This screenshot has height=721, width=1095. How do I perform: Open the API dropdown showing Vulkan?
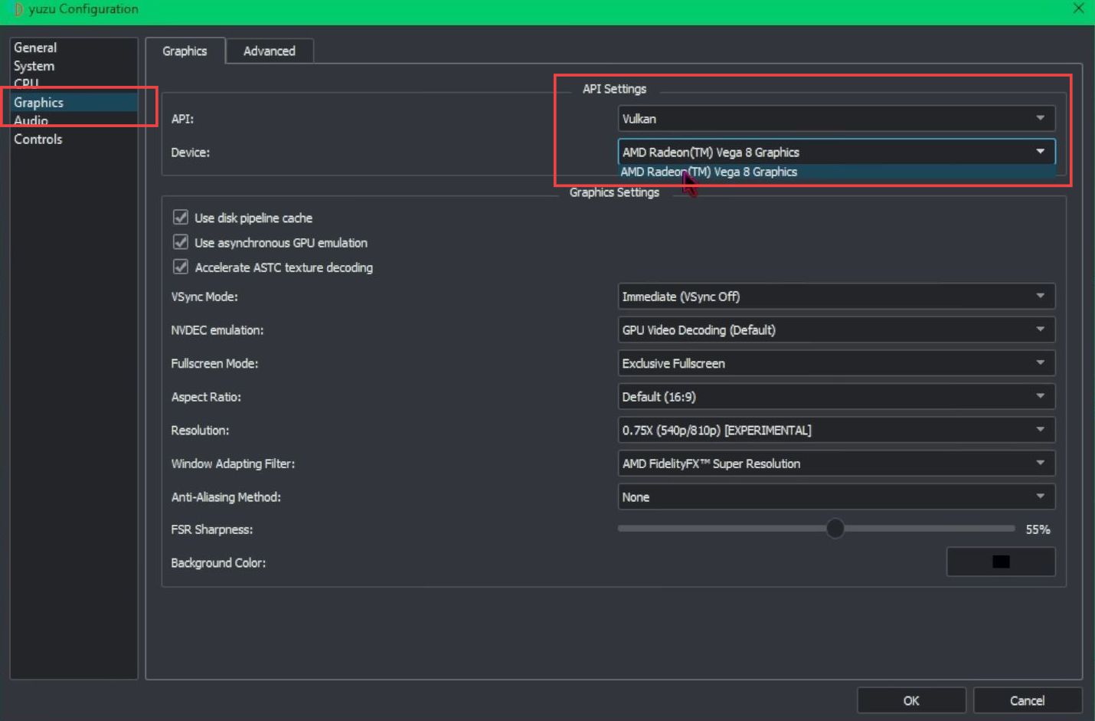(836, 119)
